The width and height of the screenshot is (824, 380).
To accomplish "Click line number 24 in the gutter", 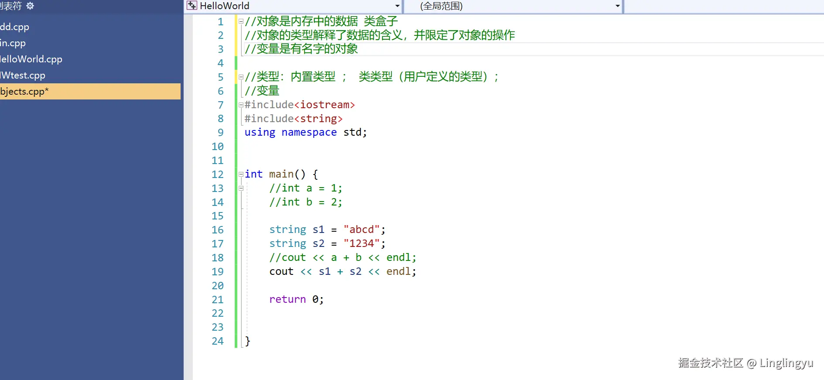I will 218,341.
